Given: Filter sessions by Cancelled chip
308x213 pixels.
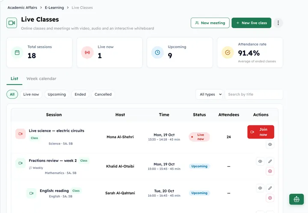Looking at the screenshot, I should pos(103,94).
